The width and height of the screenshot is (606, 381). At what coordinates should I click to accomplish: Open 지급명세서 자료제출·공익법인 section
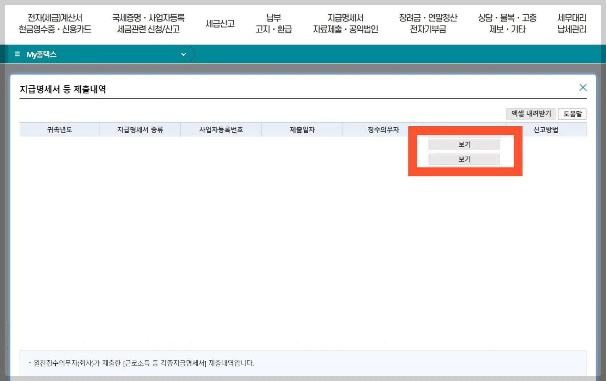tap(345, 24)
